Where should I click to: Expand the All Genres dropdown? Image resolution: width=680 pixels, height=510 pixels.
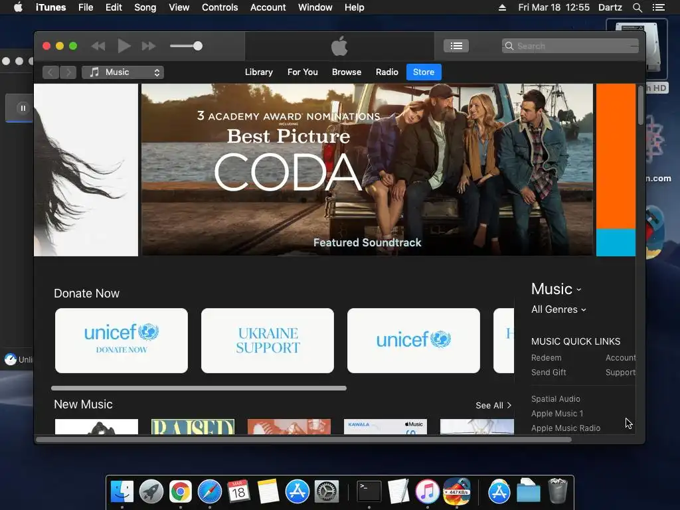point(558,309)
